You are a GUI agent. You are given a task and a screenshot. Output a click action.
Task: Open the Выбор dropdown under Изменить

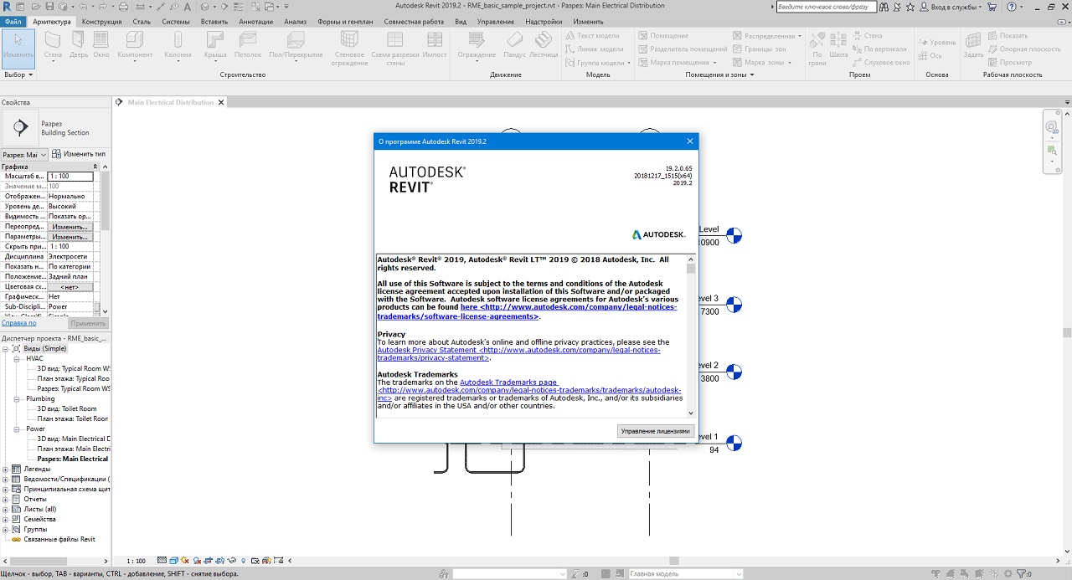coord(18,74)
